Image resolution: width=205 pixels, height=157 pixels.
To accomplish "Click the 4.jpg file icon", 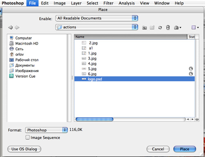I will [84, 64].
